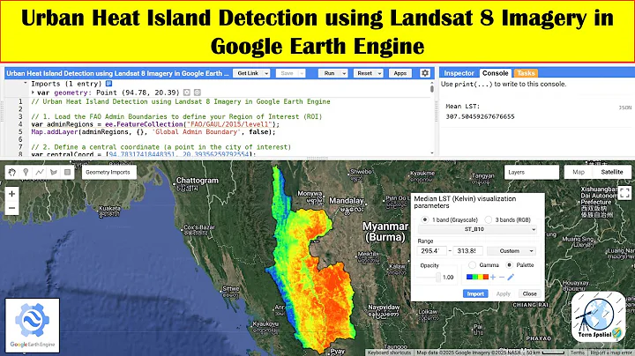Select the draw polygon shape tool
This screenshot has width=635, height=356.
pyautogui.click(x=54, y=173)
